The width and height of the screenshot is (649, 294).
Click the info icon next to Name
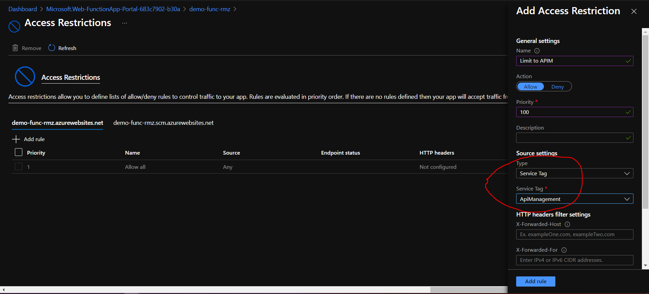pos(537,51)
